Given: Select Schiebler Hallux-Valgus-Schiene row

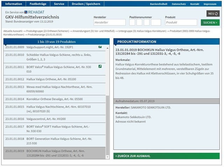Looking at the screenshot, I should (x=55, y=57).
